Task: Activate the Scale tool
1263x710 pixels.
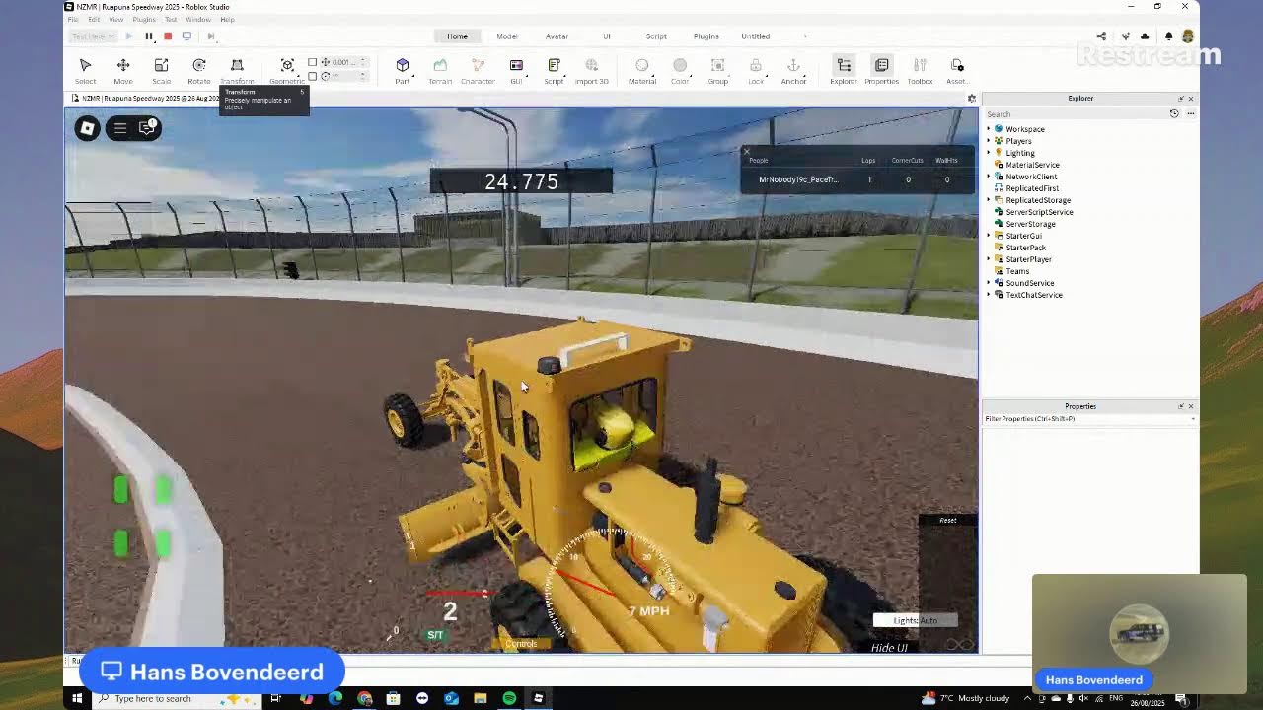Action: [161, 69]
